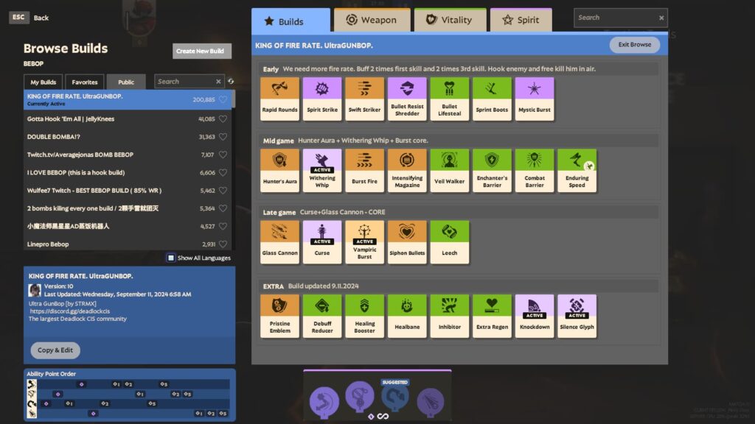This screenshot has height=424, width=755.
Task: Select Glass Cannon in Late game
Action: (x=279, y=242)
